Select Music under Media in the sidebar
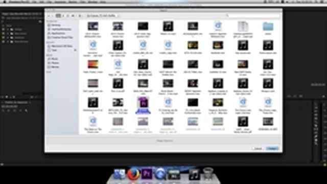The height and width of the screenshot is (184, 327). (53, 59)
